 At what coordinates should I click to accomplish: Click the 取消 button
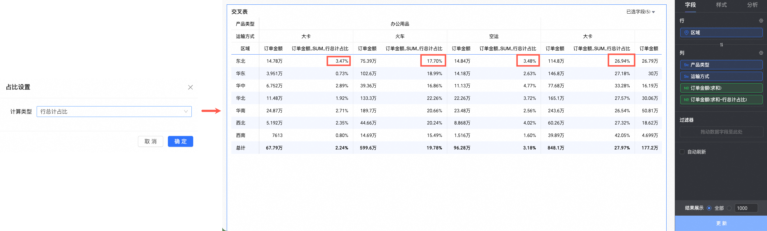click(150, 141)
